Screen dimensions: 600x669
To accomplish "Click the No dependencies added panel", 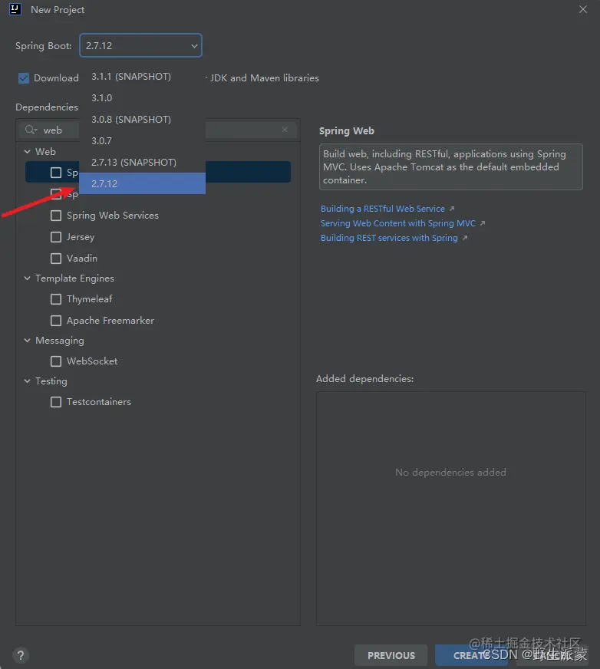I will coord(450,509).
